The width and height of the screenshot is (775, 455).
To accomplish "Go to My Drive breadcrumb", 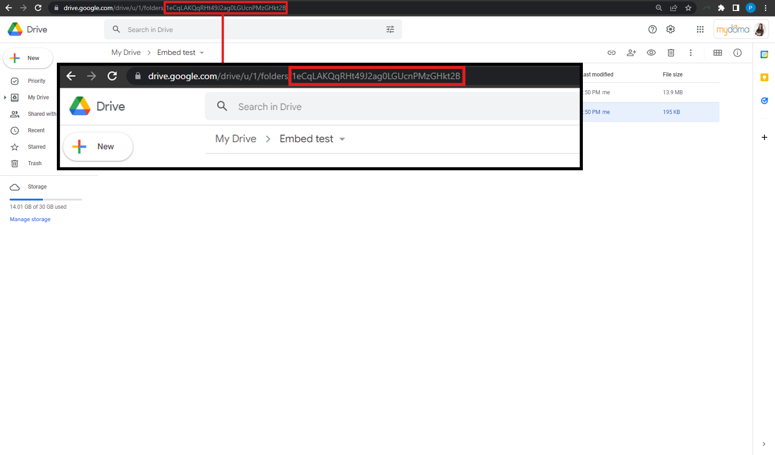I will tap(126, 53).
